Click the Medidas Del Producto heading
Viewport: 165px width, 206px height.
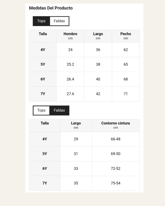point(51,8)
